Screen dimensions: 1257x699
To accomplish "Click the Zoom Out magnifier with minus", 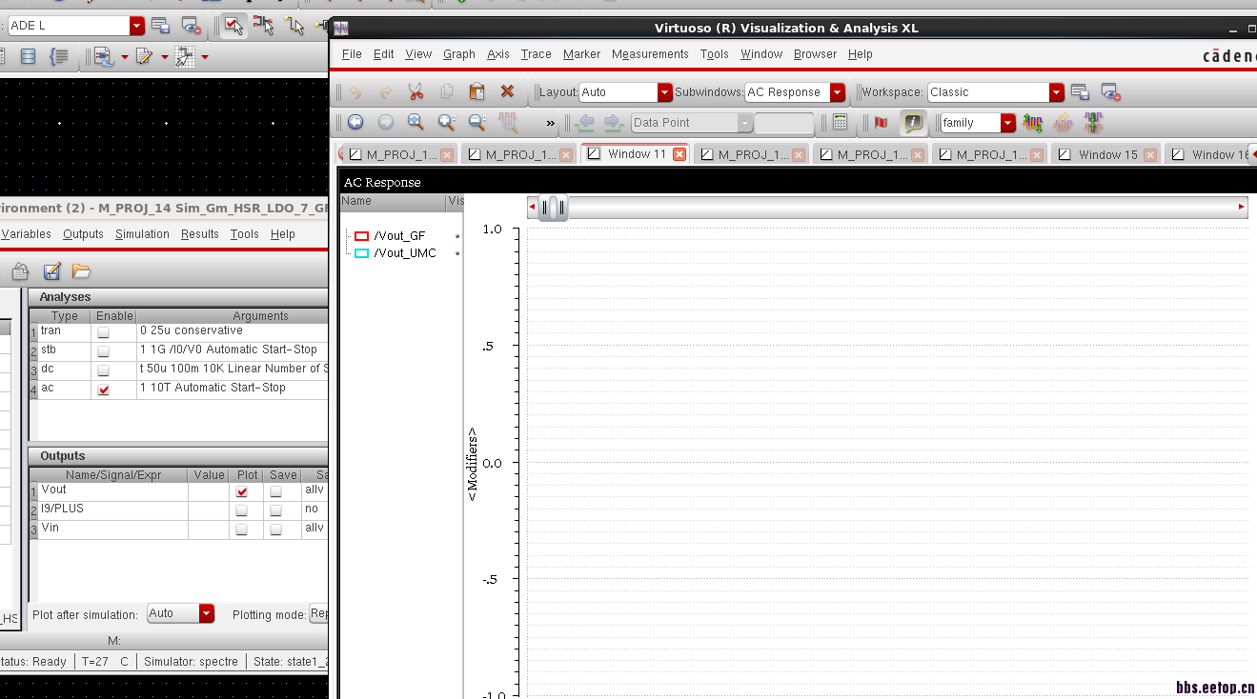I will click(x=477, y=122).
